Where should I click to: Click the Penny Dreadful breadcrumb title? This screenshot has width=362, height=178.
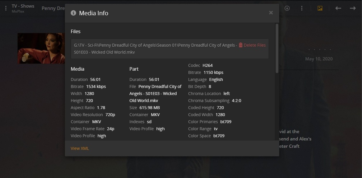(x=53, y=8)
